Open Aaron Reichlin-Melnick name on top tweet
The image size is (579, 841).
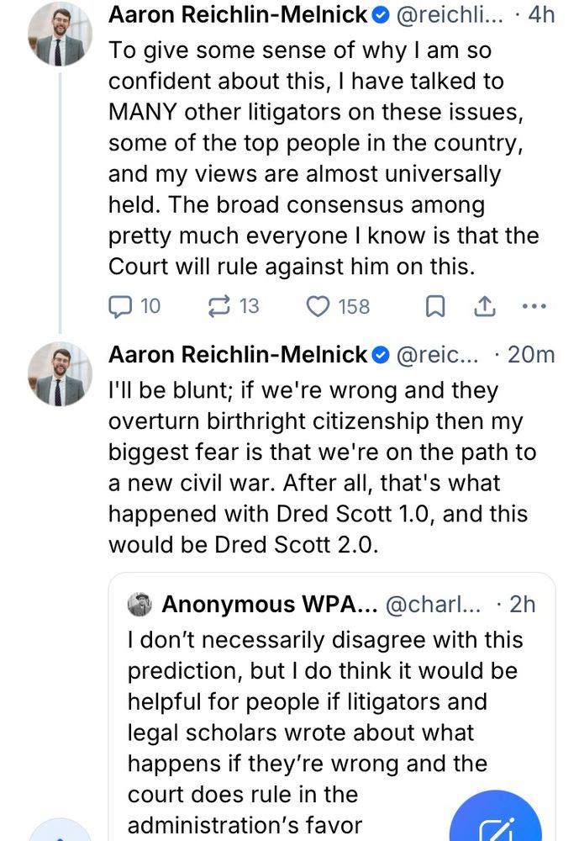(239, 15)
